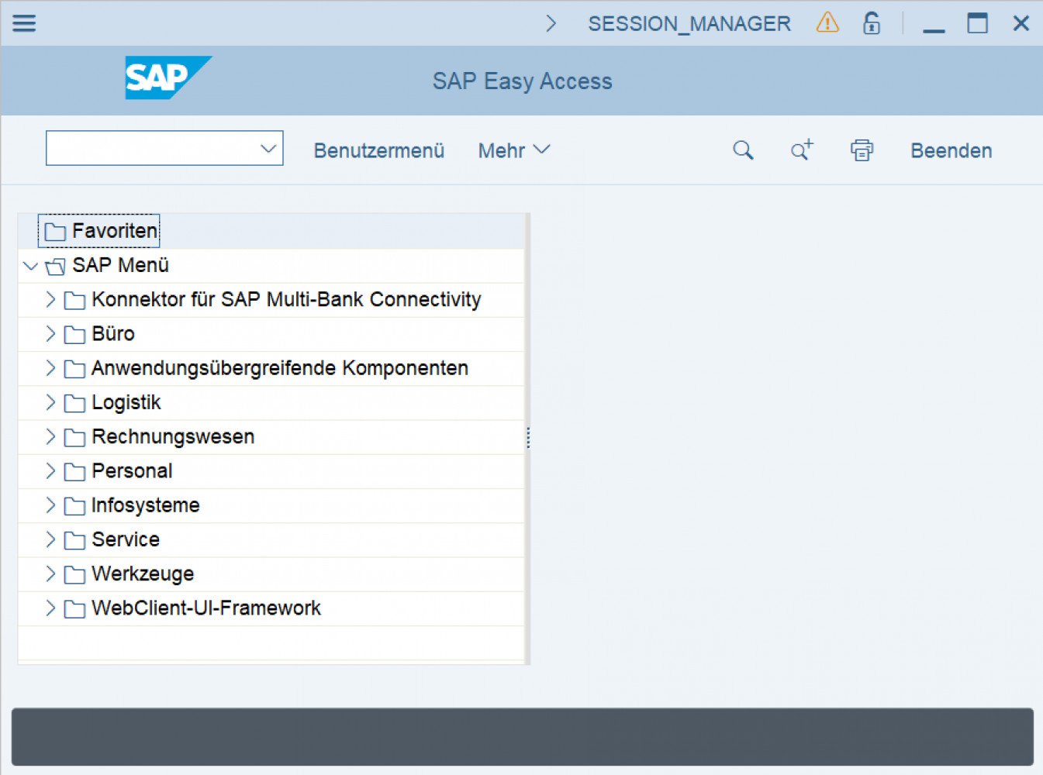Close the SAP window
The height and width of the screenshot is (775, 1043).
pos(1021,23)
